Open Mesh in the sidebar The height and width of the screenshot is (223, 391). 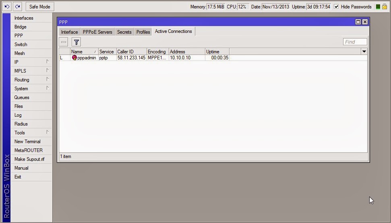point(31,53)
